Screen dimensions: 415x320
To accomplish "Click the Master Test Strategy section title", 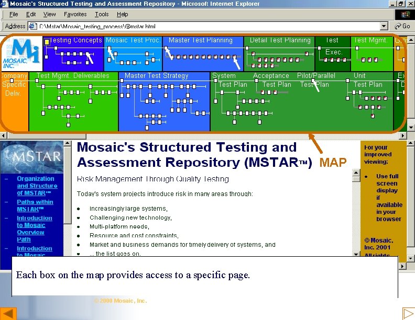I will pyautogui.click(x=157, y=76).
